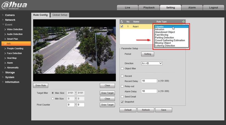226x125 pixels.
Task: Uncheck the Rule1 row checkbox
Action: pos(122,27)
